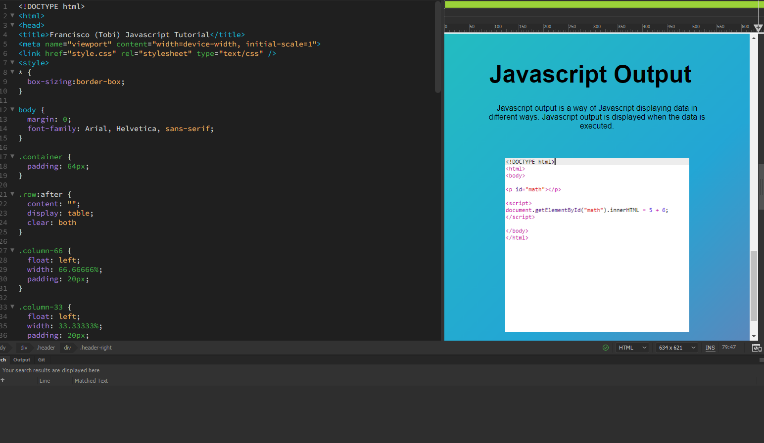Click the code editor vertical scrollbar thumb
This screenshot has height=443, width=764.
pos(437,47)
